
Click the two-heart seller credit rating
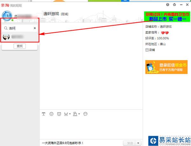tap(165, 33)
